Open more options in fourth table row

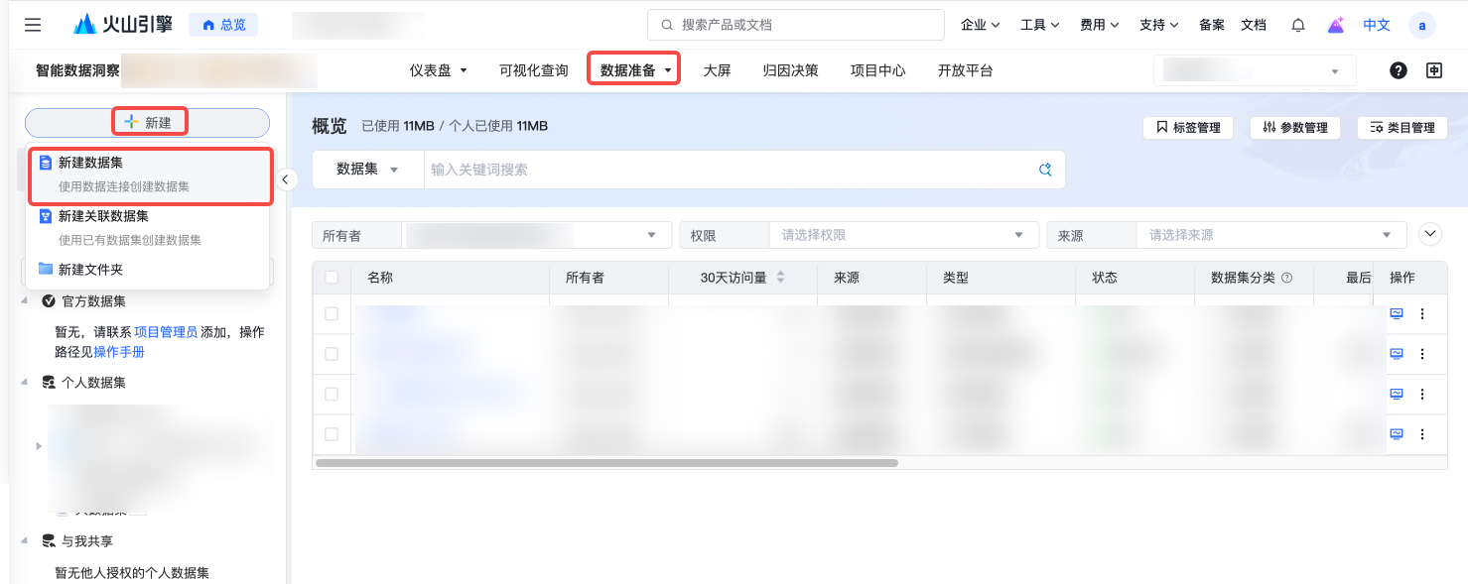pyautogui.click(x=1422, y=433)
